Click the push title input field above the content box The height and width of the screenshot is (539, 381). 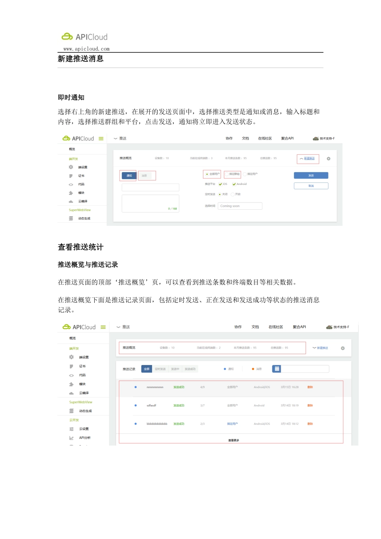pyautogui.click(x=150, y=188)
